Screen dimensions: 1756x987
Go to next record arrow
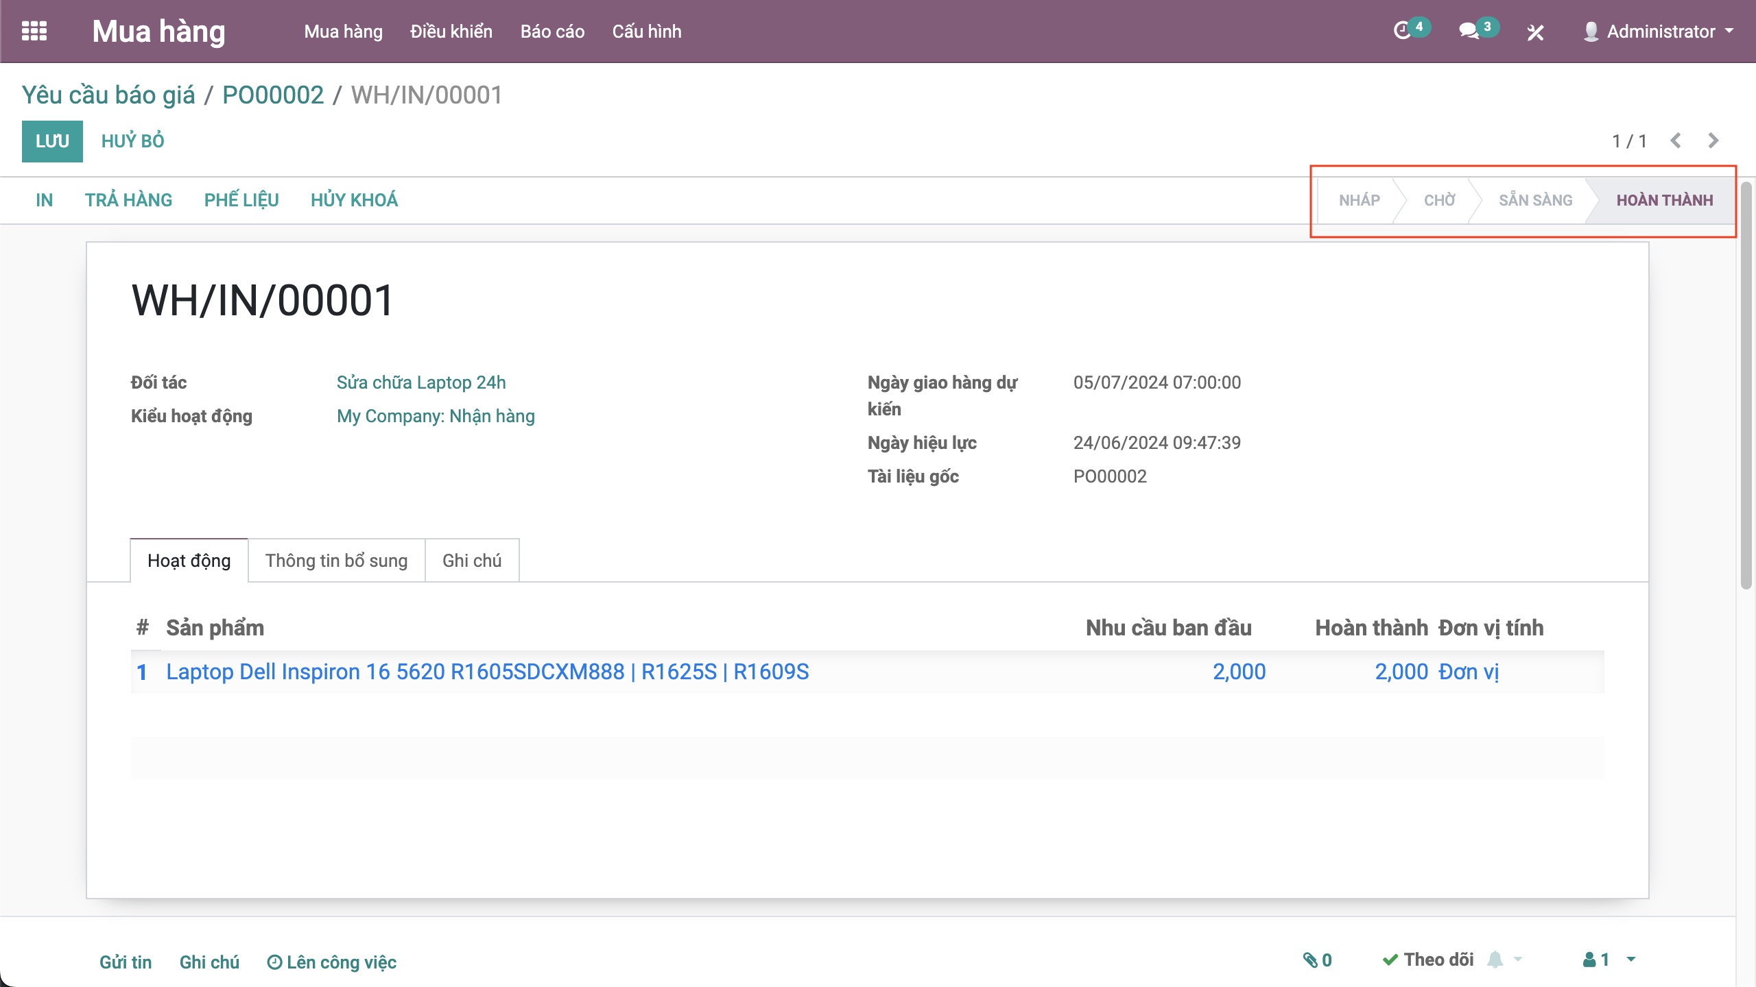(1713, 141)
